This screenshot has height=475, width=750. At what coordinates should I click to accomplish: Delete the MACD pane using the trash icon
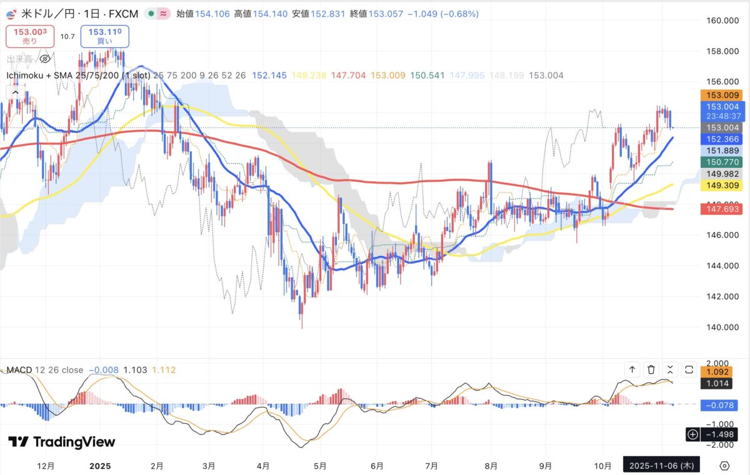651,370
